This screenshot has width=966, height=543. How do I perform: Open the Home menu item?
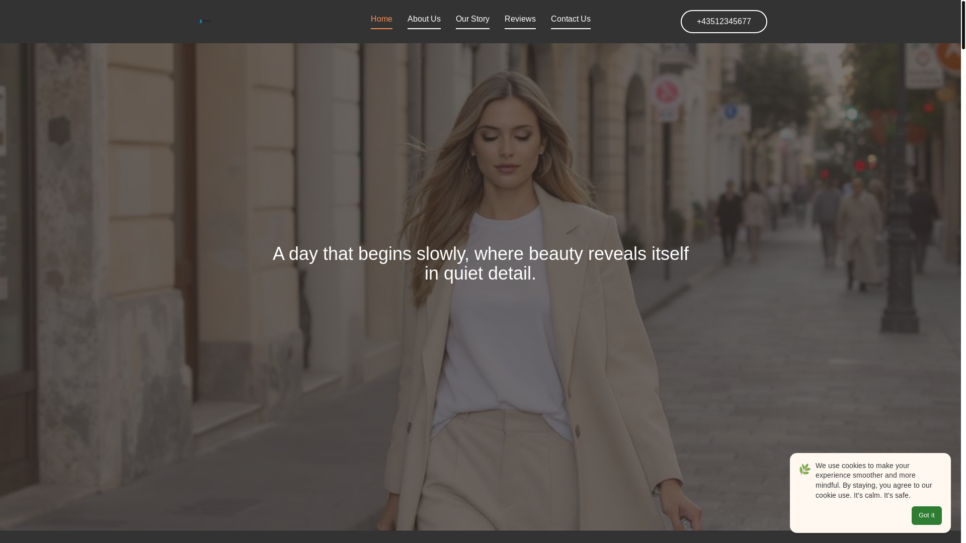(381, 19)
